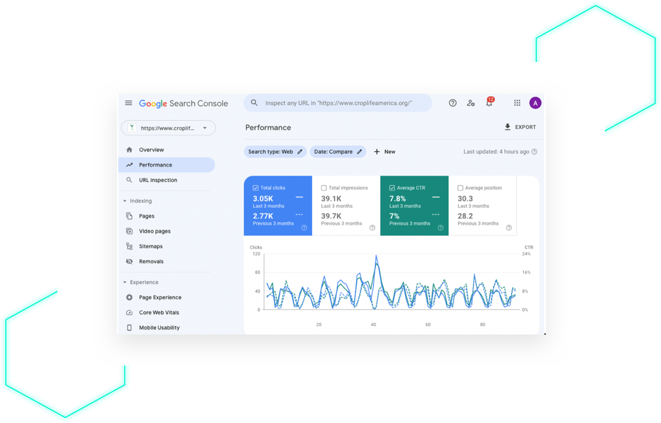Click the Export download icon
Viewport: 661px width, 423px height.
508,127
